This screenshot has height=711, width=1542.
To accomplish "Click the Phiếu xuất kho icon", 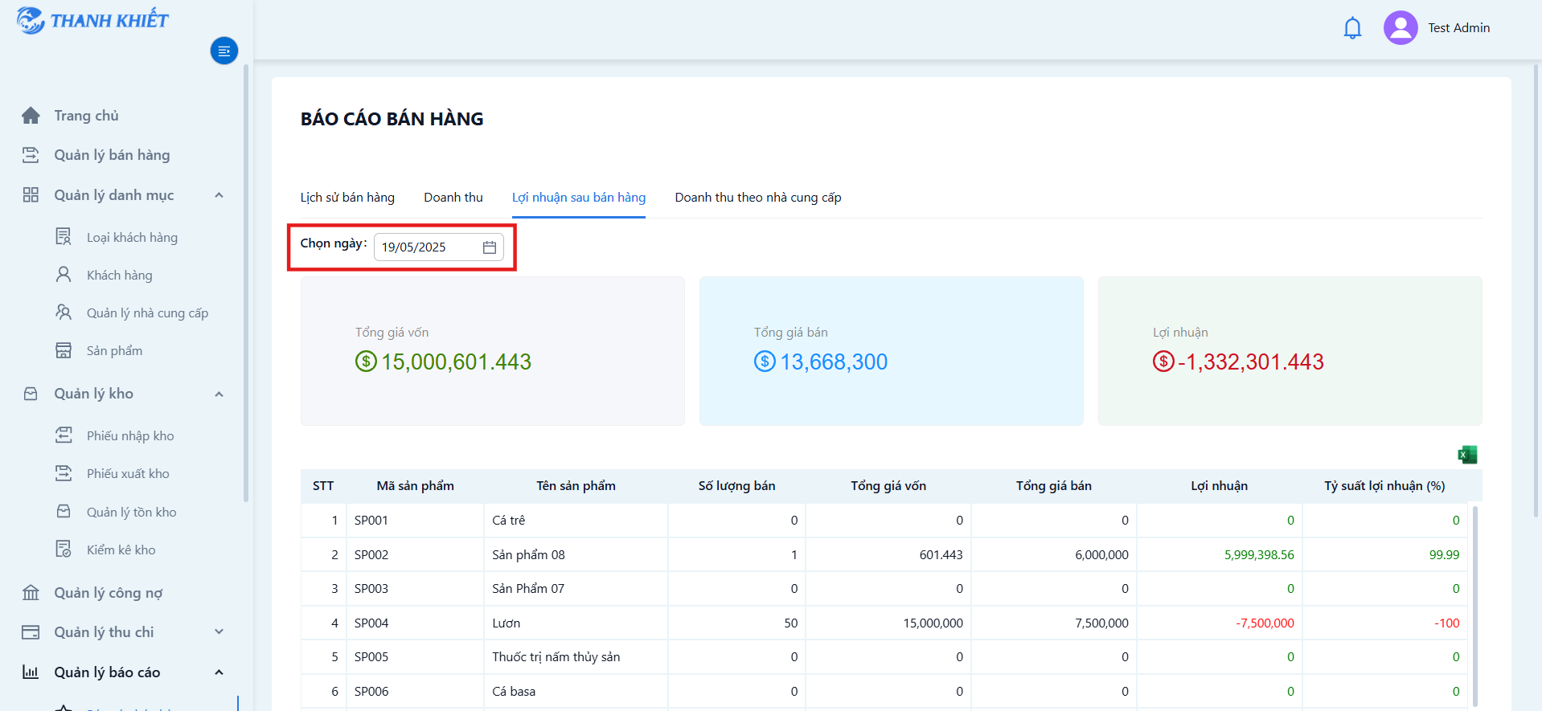I will click(x=64, y=473).
